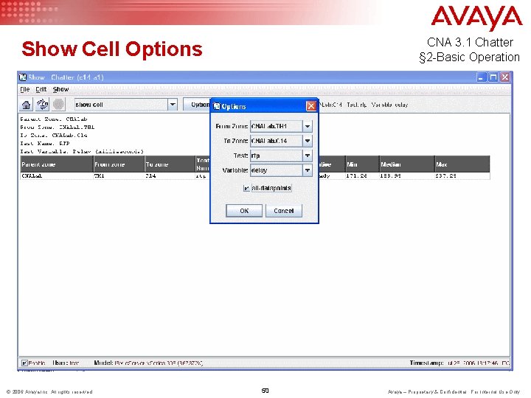The width and height of the screenshot is (531, 398).
Task: Toggle the Enable checkbox in status bar
Action: pos(24,363)
